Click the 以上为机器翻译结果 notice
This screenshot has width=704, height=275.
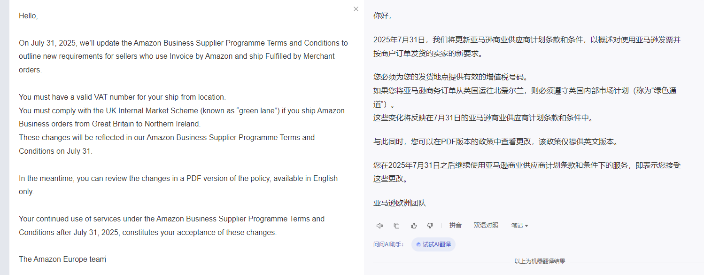tap(540, 261)
